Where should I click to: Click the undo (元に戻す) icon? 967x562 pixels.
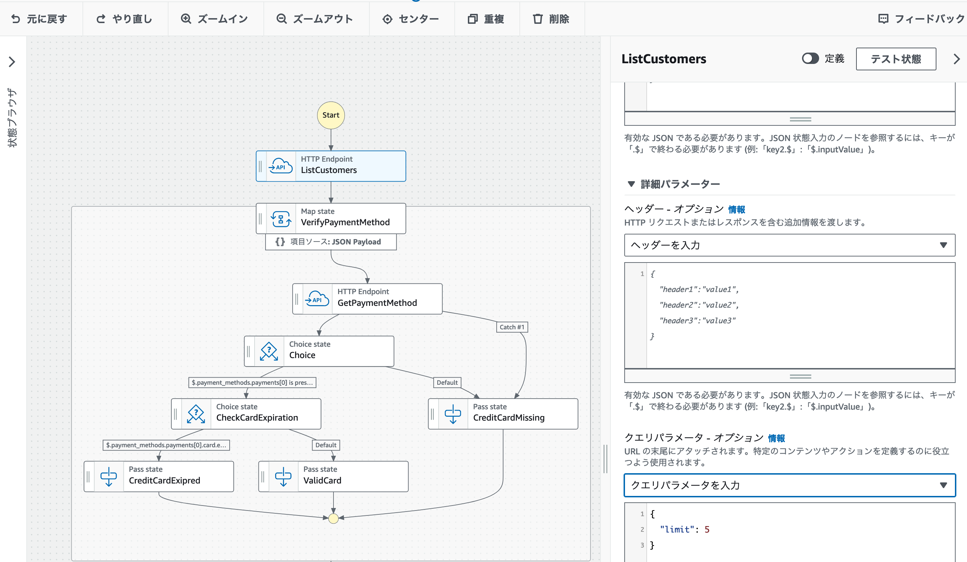(x=16, y=19)
